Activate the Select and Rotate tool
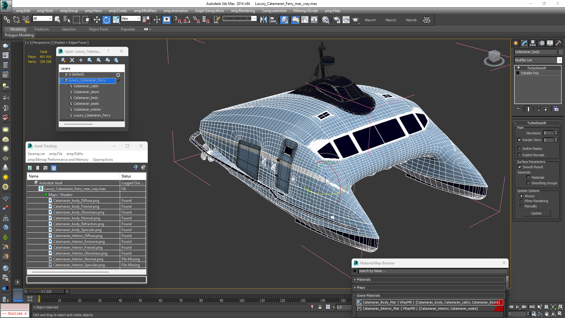Image resolution: width=565 pixels, height=318 pixels. tap(107, 20)
